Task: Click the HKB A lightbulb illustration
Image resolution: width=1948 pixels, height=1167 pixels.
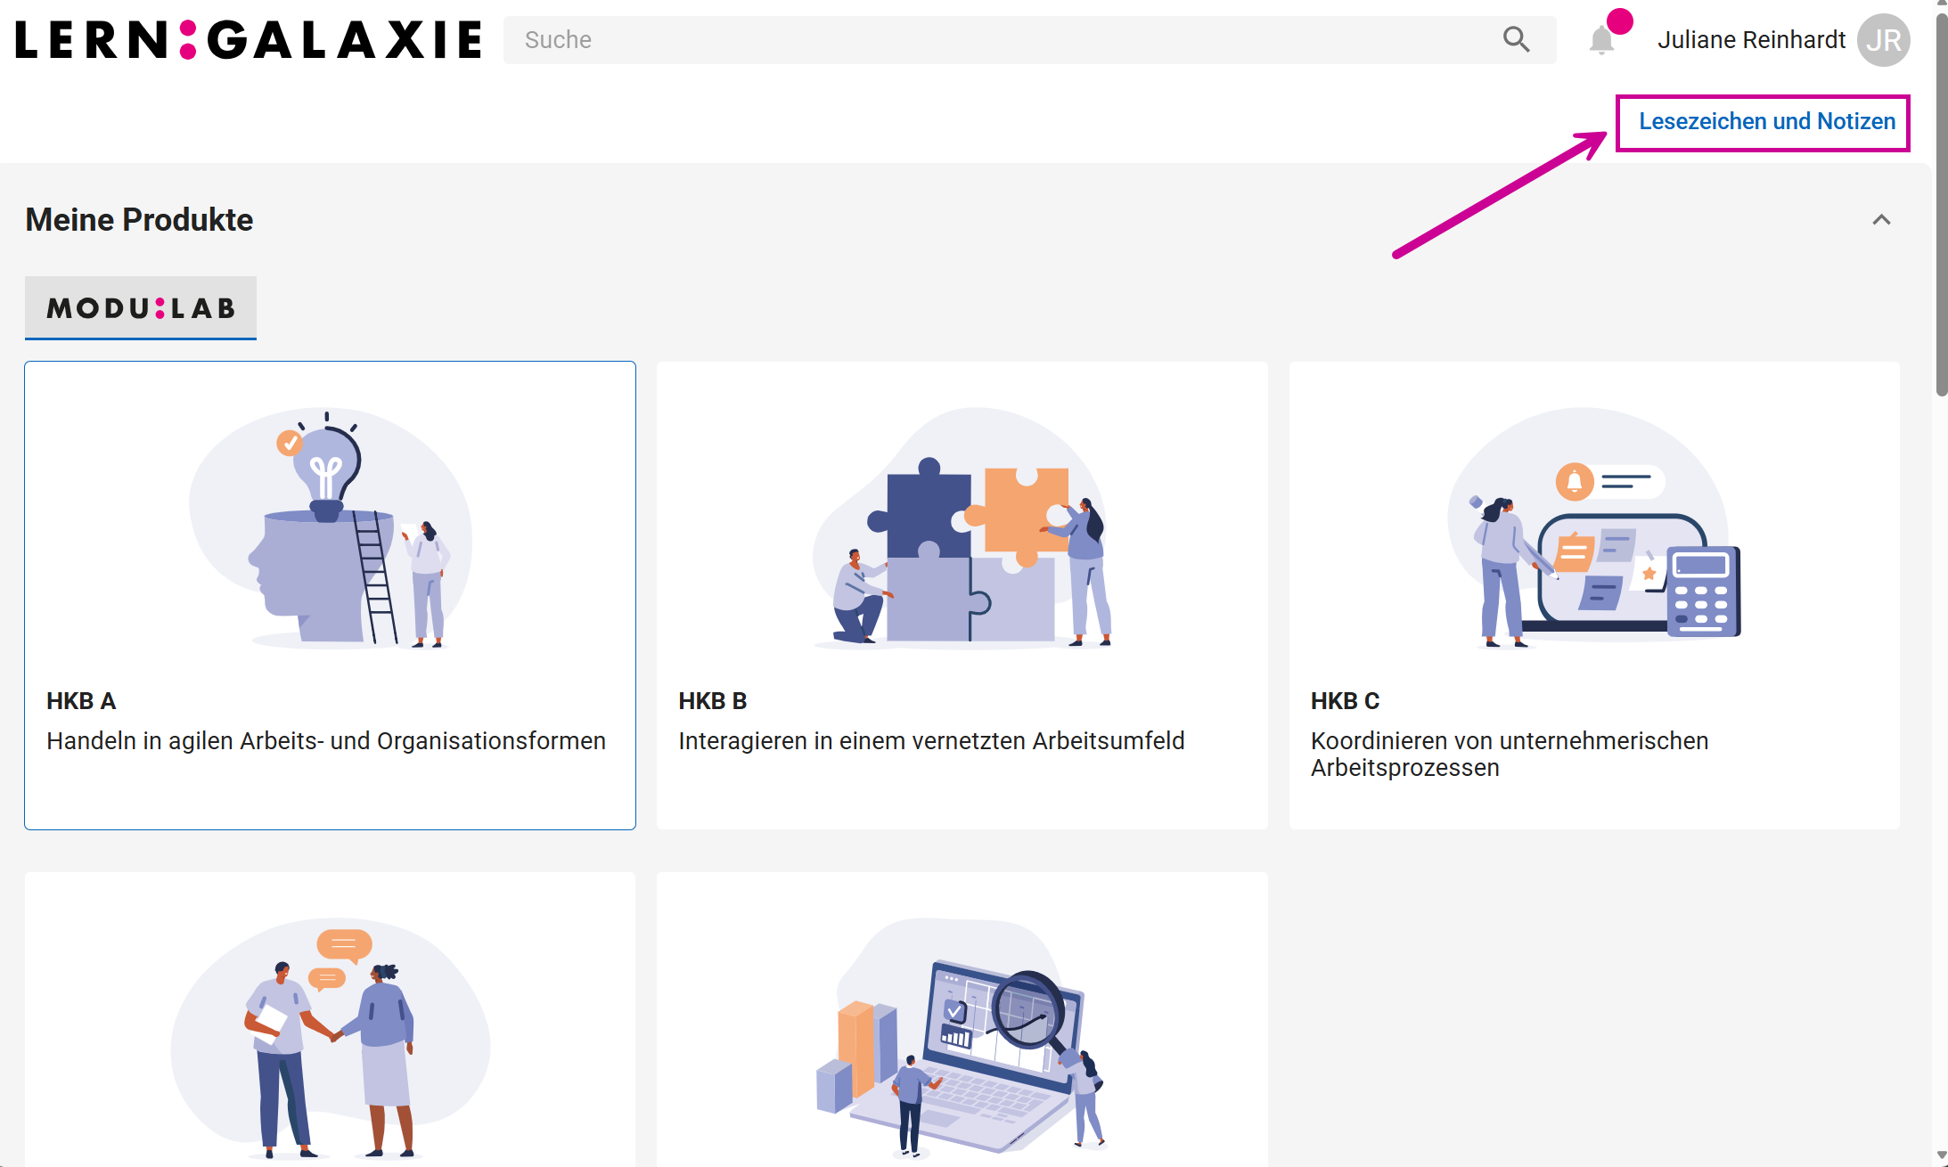Action: [331, 527]
